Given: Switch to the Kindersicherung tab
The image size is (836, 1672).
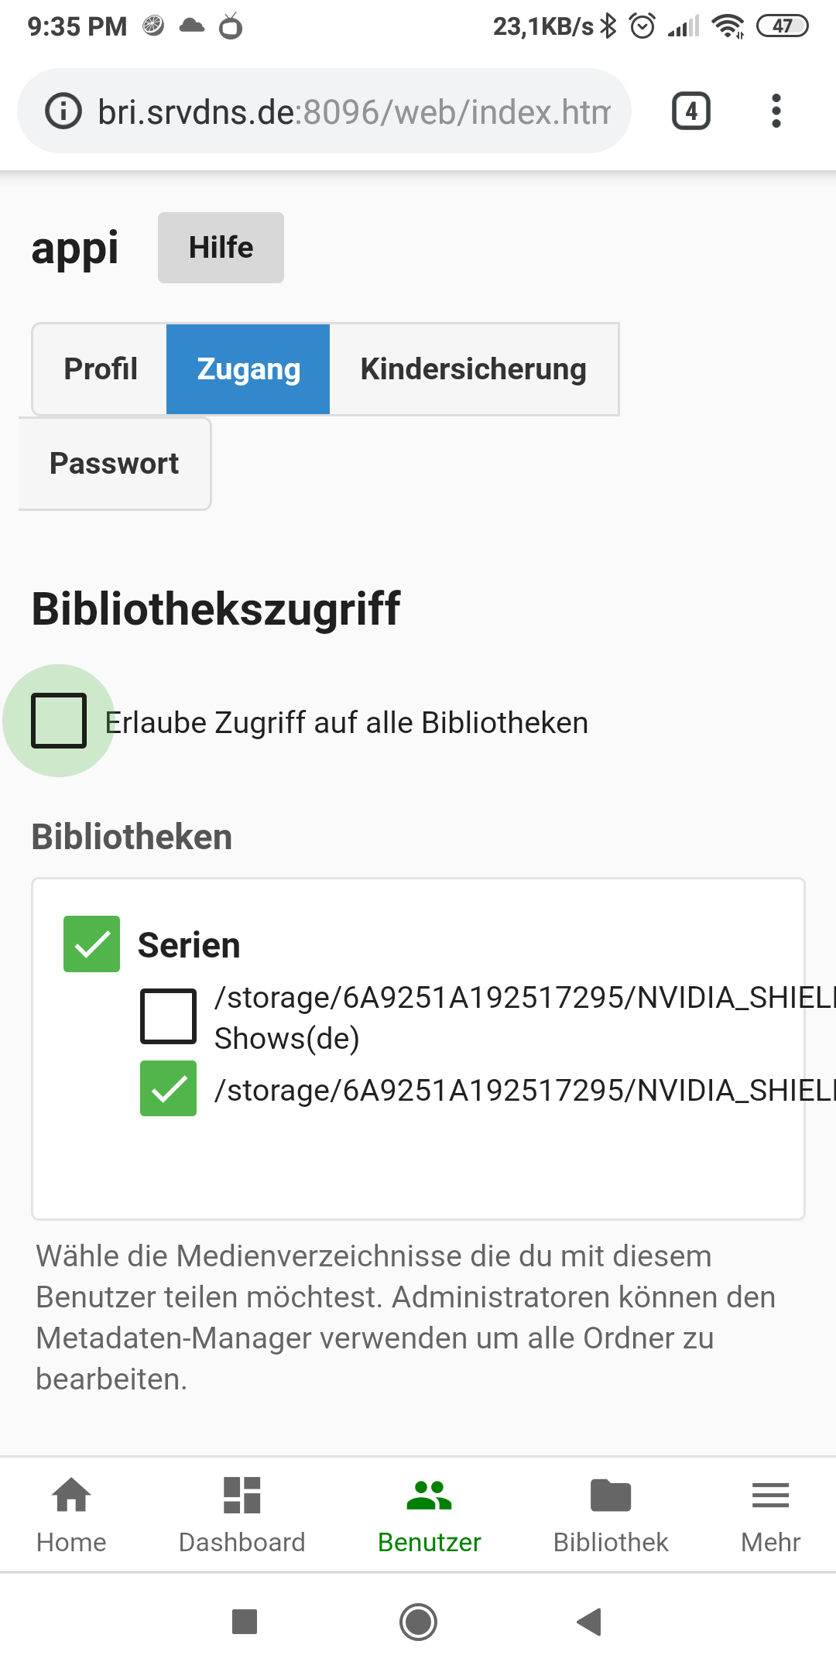Looking at the screenshot, I should tap(474, 369).
